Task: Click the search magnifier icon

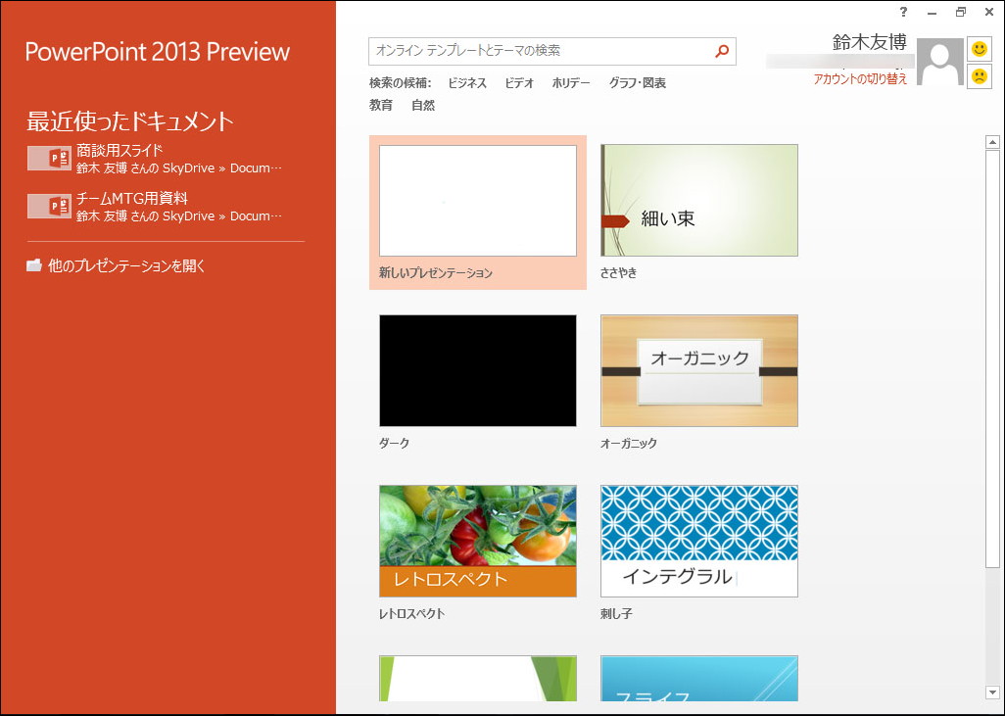Action: click(721, 52)
